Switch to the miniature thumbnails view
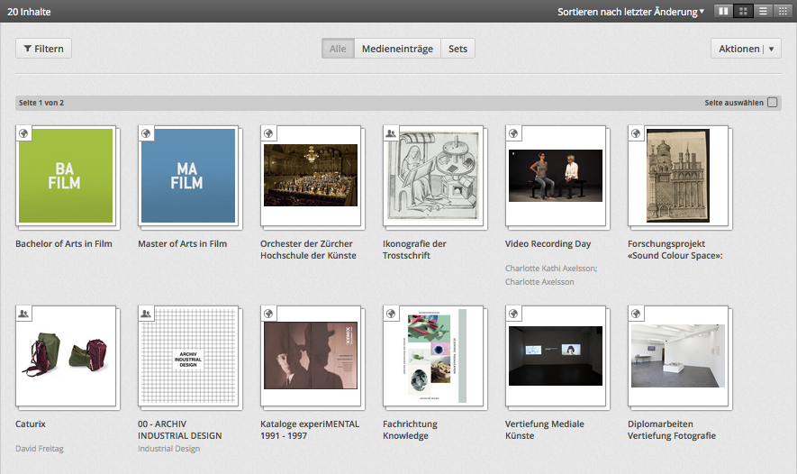Viewport: 797px width, 474px height. click(783, 12)
